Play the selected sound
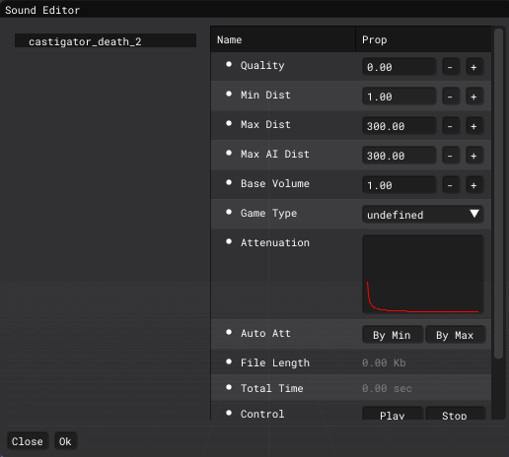Viewport: 509px width, 457px height. click(393, 414)
